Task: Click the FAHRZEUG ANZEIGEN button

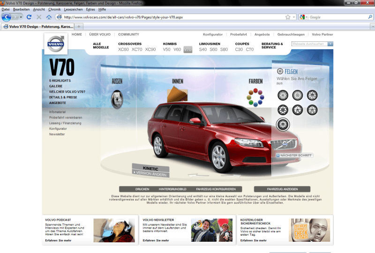Action: coord(282,189)
